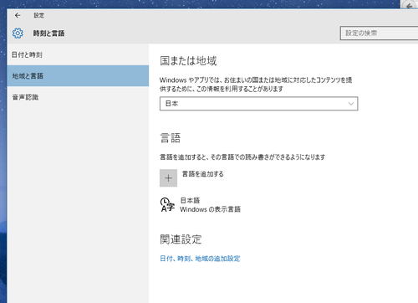Click the 日本語 language icon
The height and width of the screenshot is (303, 418).
[x=167, y=205]
